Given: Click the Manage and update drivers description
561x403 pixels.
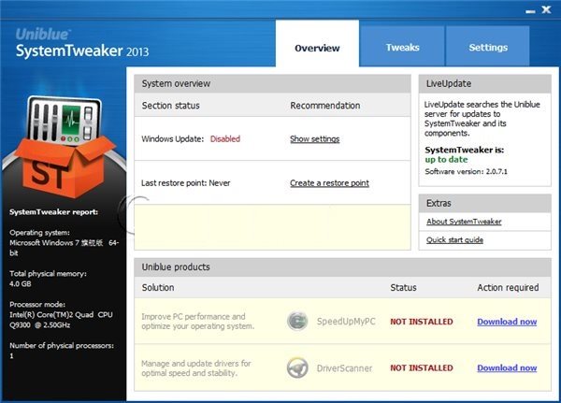Looking at the screenshot, I should click(196, 367).
